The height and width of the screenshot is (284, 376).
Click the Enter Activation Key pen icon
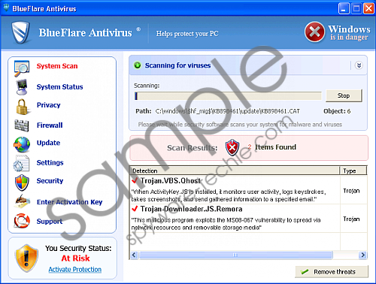pyautogui.click(x=22, y=201)
